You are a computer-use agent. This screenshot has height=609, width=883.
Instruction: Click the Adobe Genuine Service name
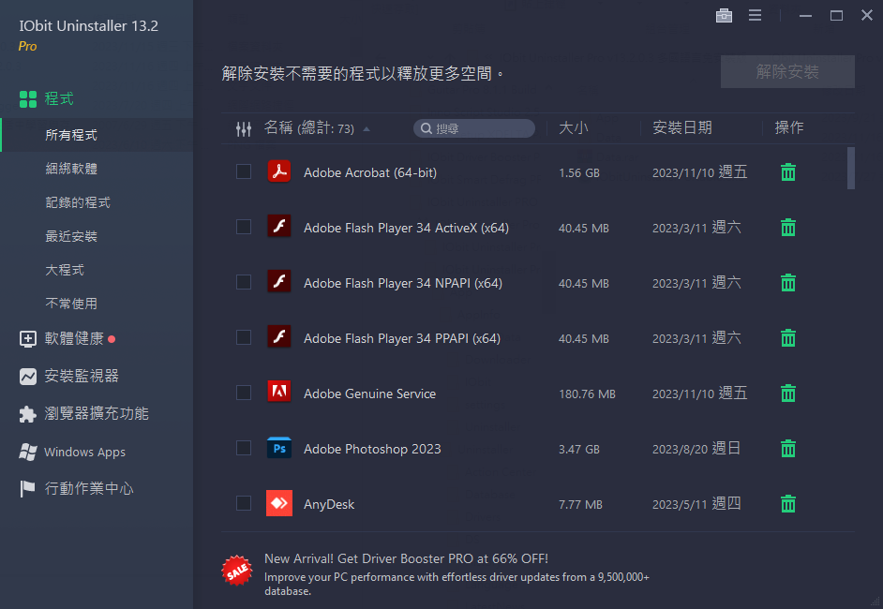369,394
